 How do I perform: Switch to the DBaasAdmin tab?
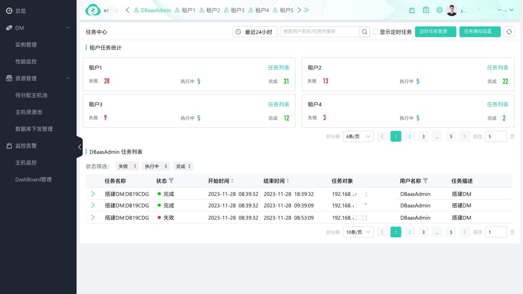tap(152, 10)
